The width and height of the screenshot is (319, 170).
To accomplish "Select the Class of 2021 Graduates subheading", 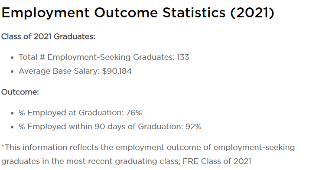I will pyautogui.click(x=48, y=37).
